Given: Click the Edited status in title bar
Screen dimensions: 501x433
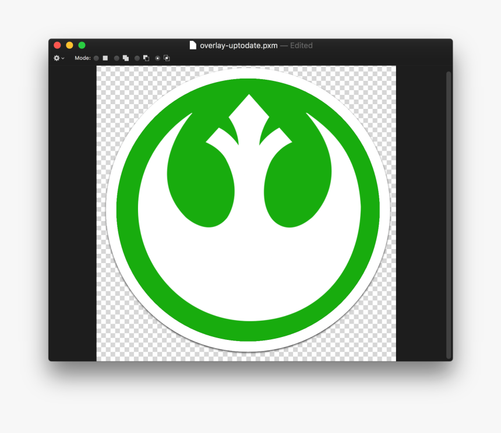Looking at the screenshot, I should [x=301, y=45].
